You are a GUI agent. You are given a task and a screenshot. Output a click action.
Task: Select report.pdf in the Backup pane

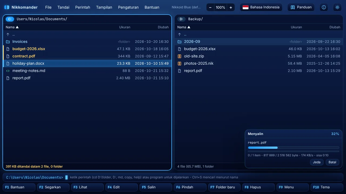point(259,71)
